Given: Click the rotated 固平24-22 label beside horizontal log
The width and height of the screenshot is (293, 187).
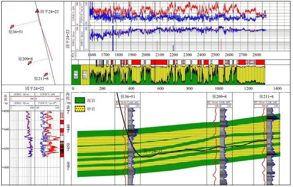Looking at the screenshot, I should (68, 40).
